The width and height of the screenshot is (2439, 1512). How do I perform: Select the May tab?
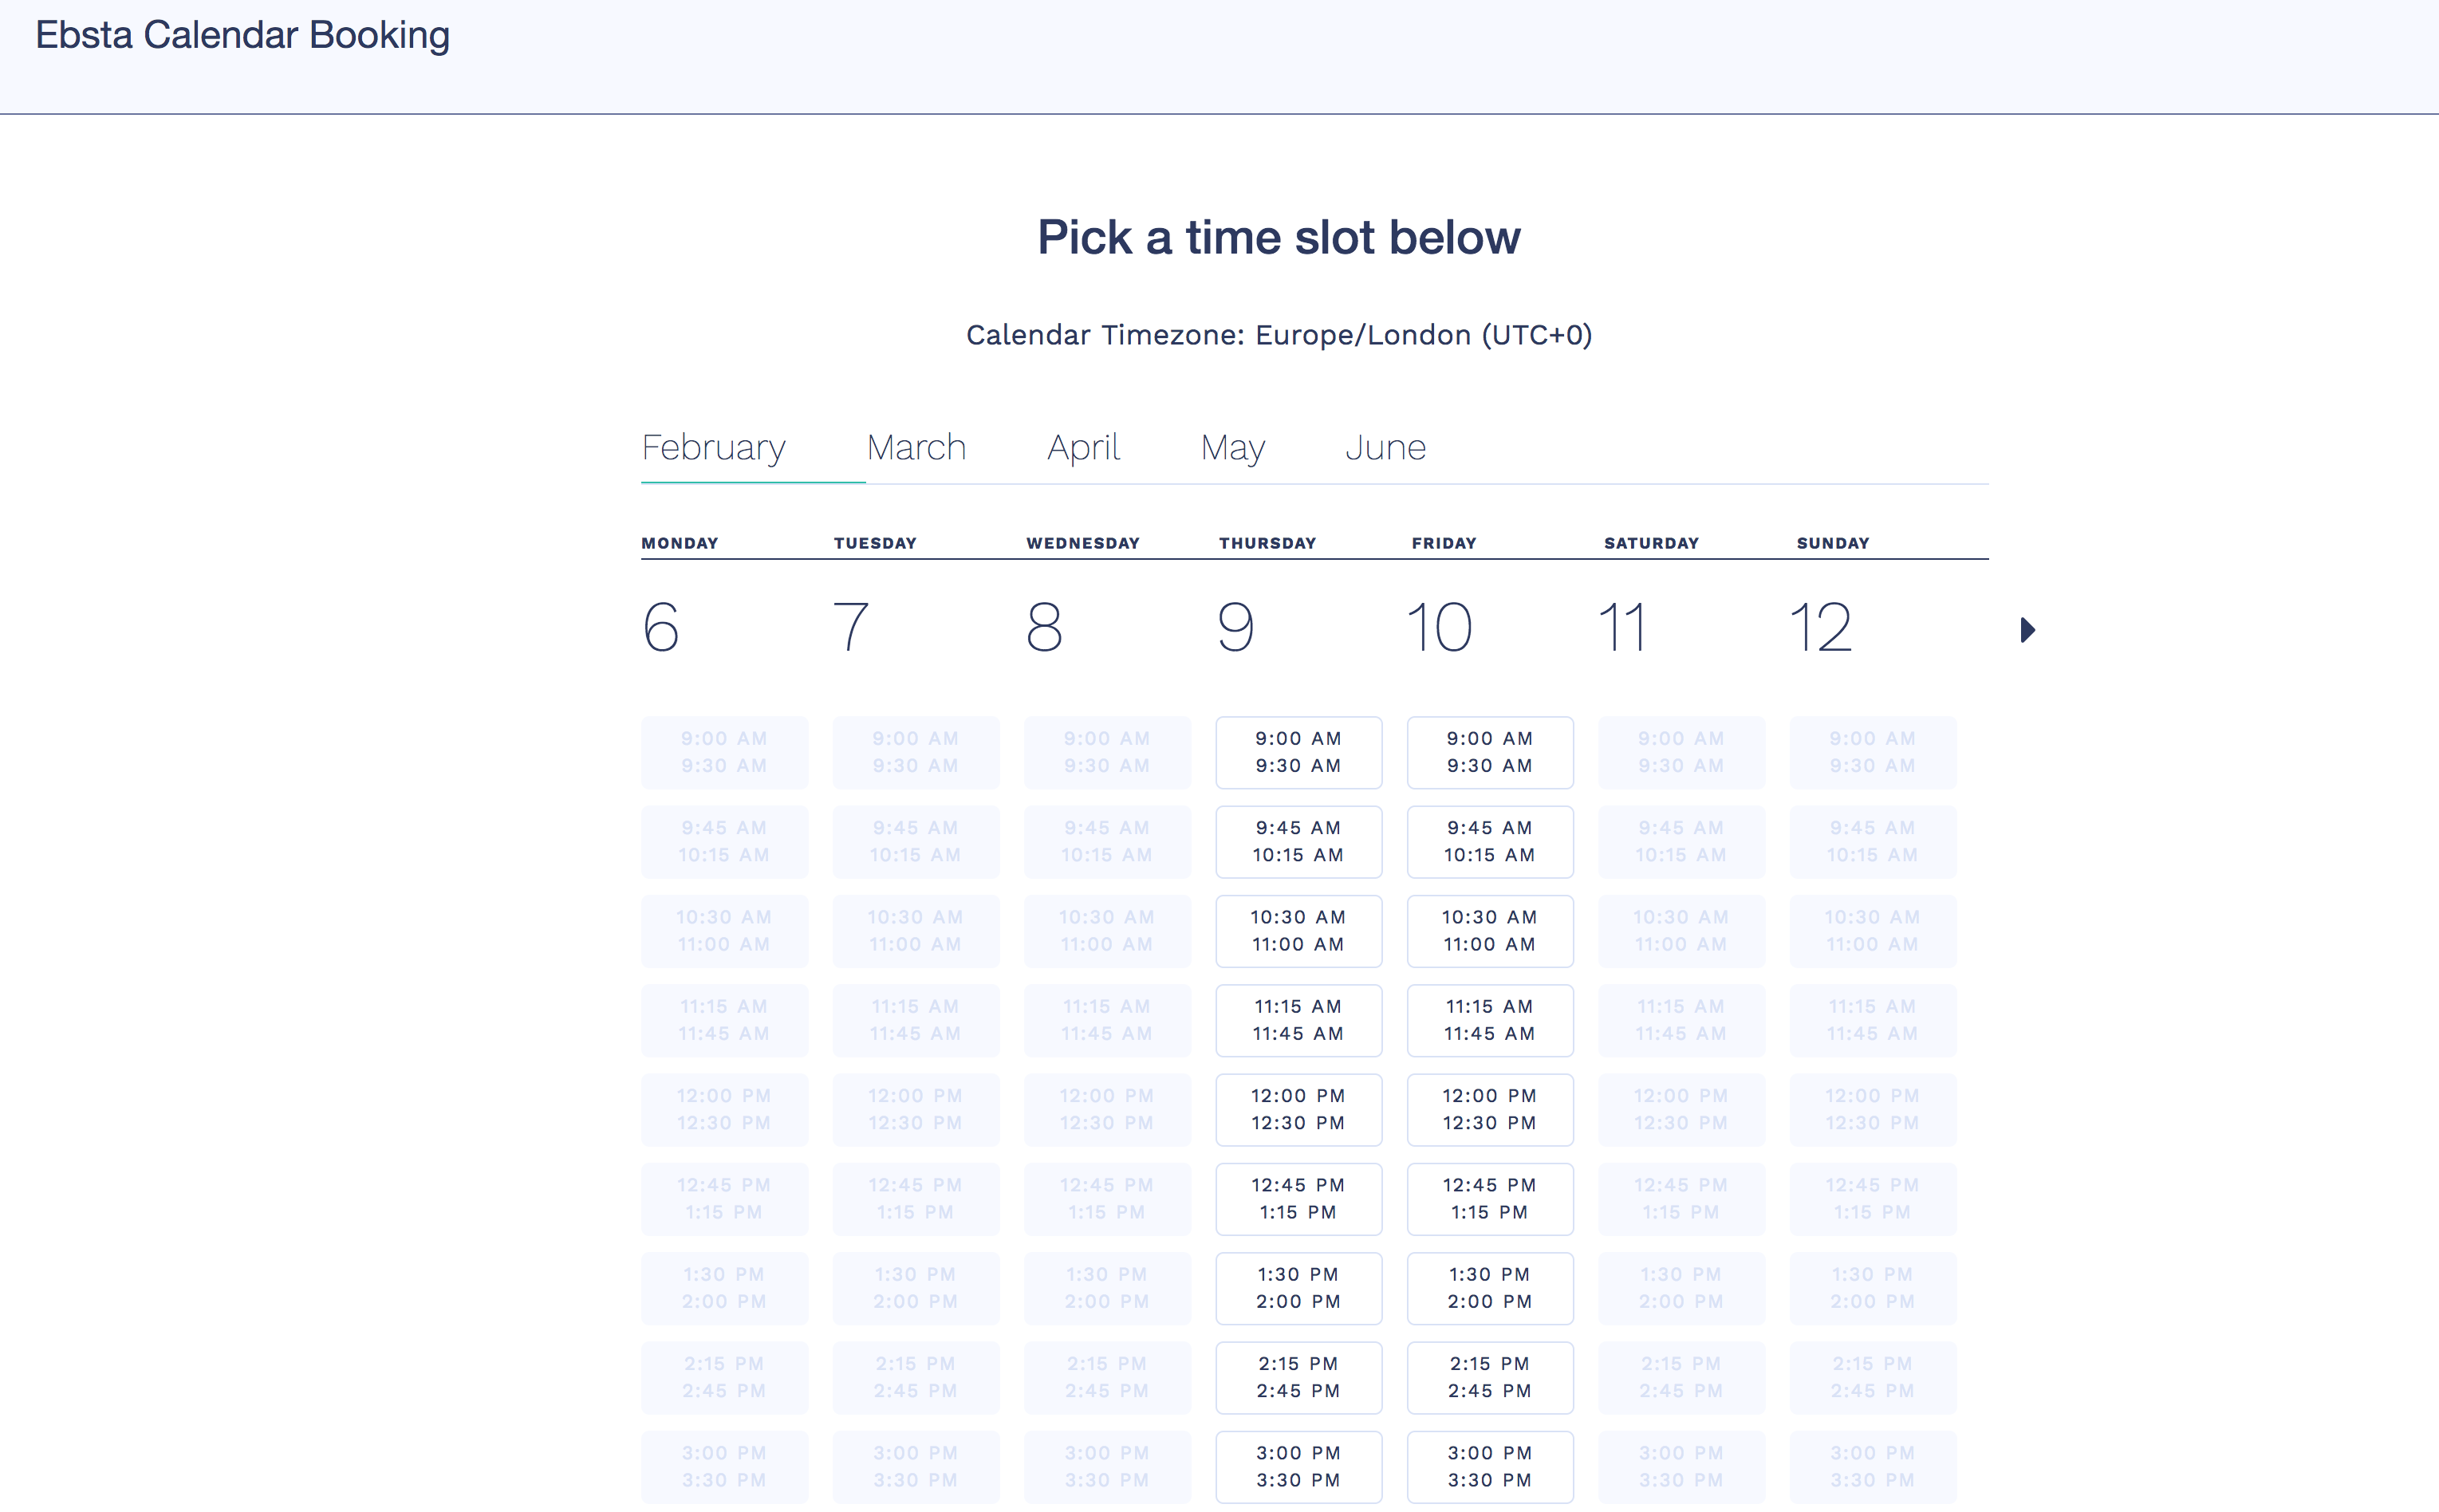(x=1232, y=447)
